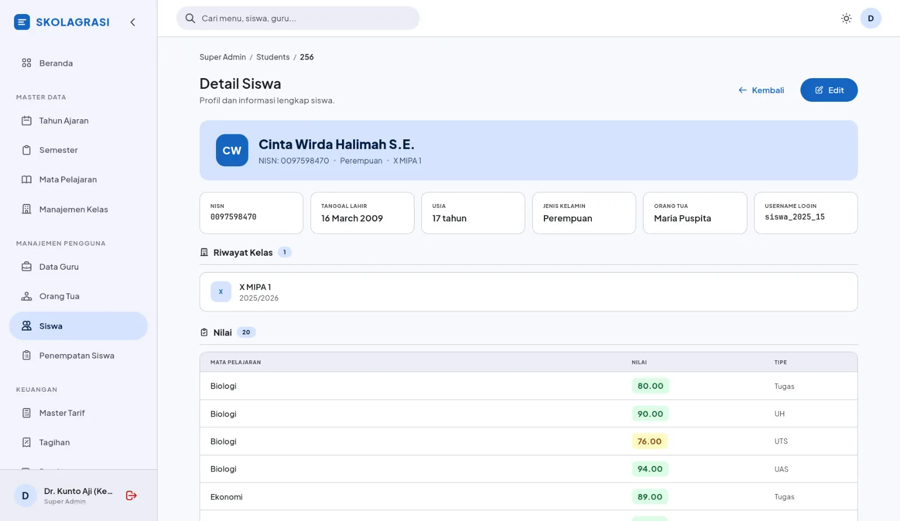Click the X class badge in Riwayat Kelas

(x=220, y=292)
